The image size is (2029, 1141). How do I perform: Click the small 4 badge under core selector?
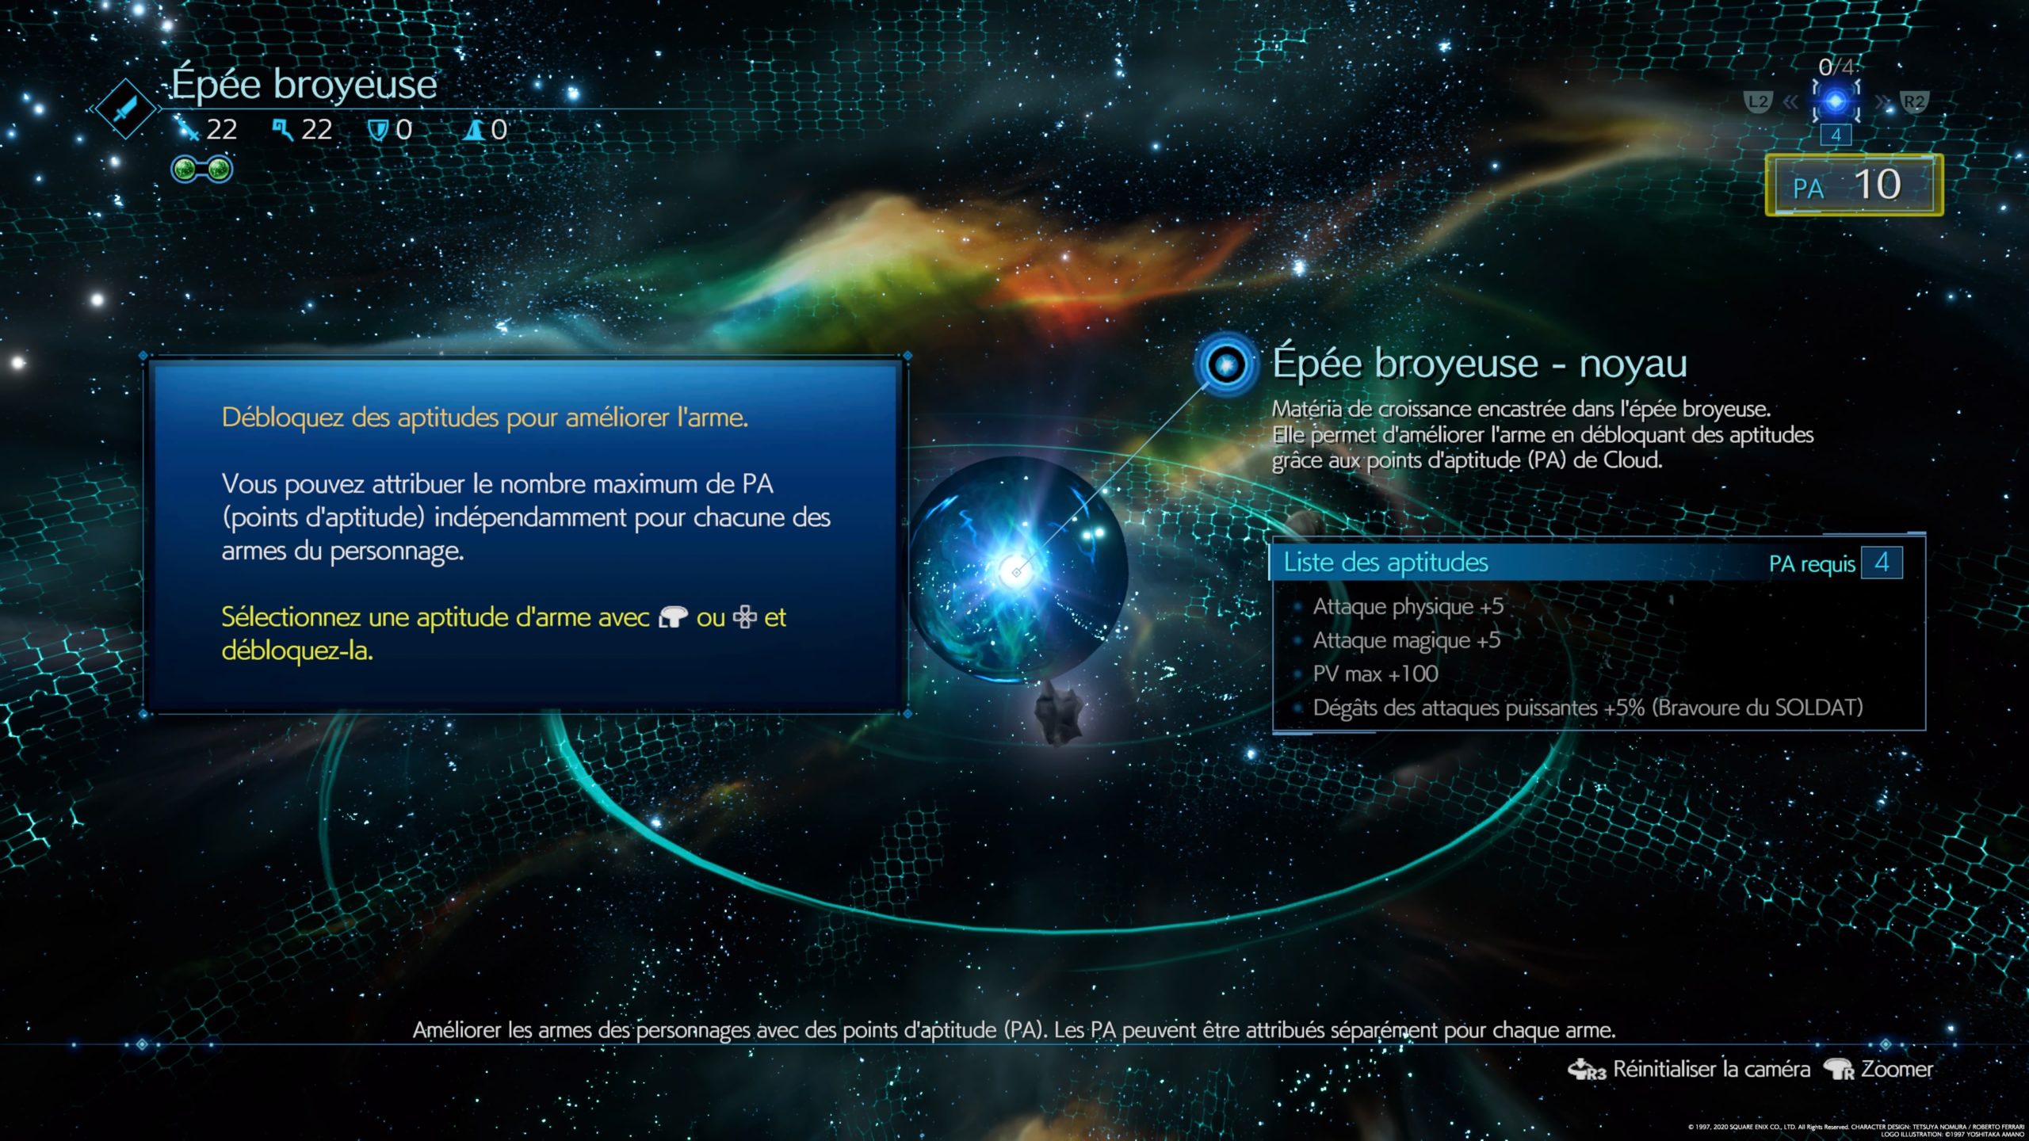pos(1836,135)
